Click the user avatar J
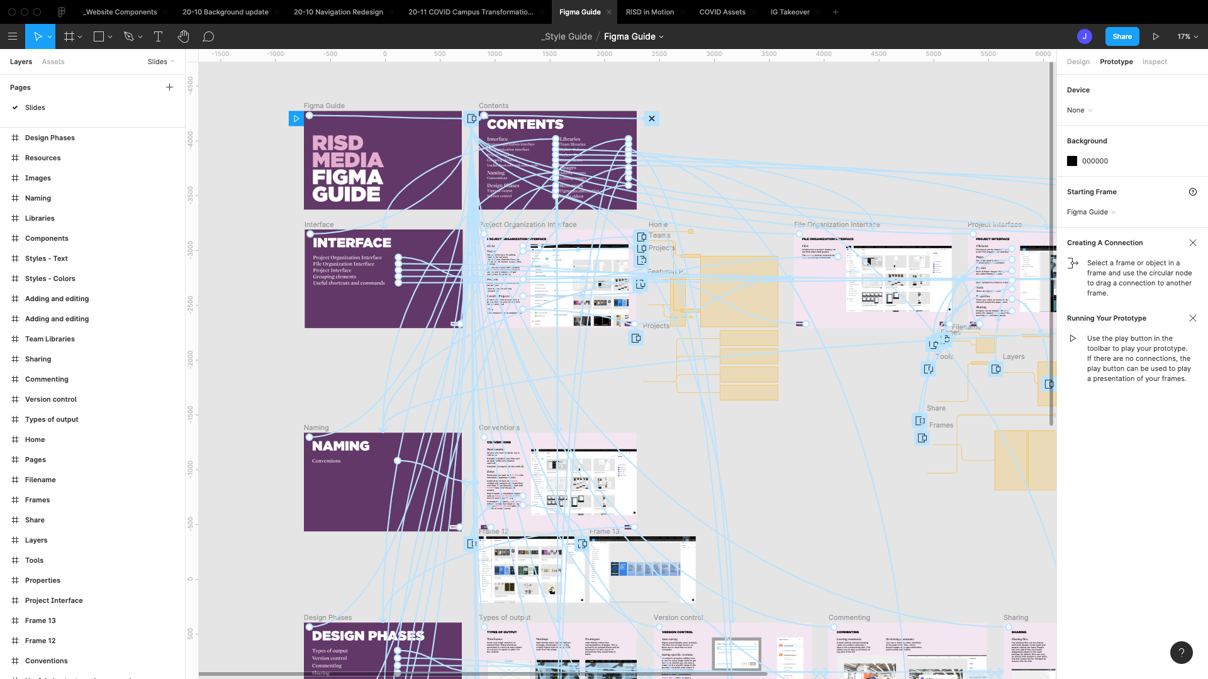Image resolution: width=1208 pixels, height=679 pixels. click(x=1084, y=36)
